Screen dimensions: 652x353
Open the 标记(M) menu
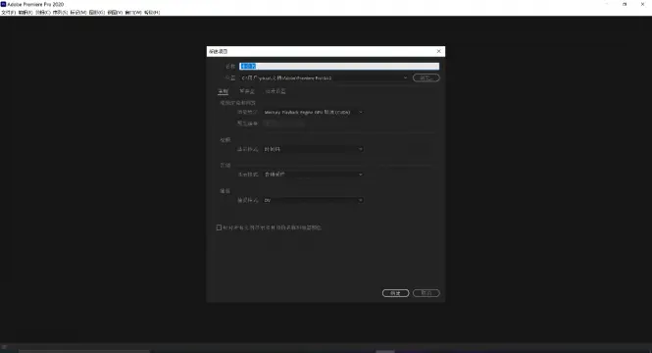click(78, 13)
